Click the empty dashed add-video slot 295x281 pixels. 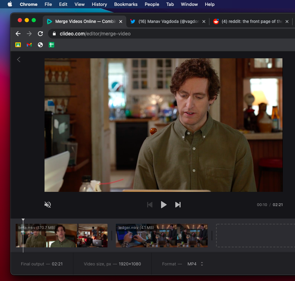coord(255,236)
